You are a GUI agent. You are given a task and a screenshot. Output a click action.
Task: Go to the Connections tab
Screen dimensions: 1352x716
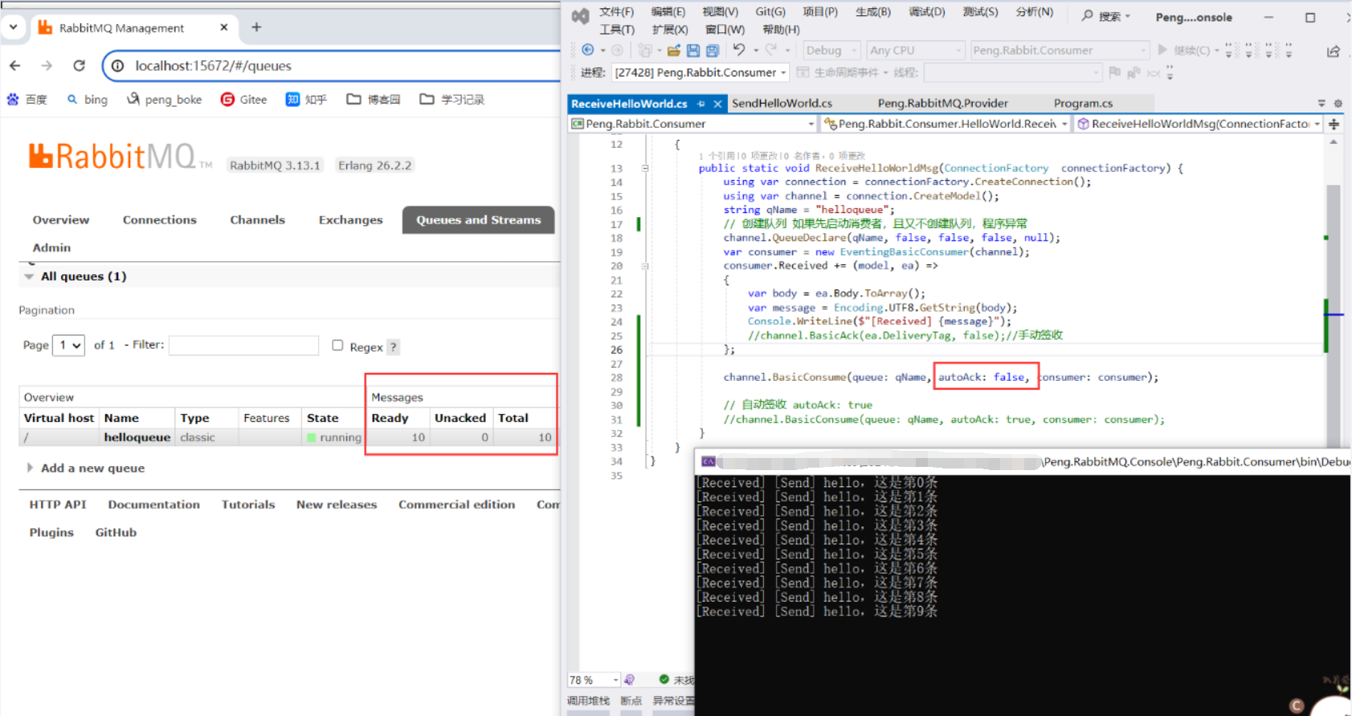[x=160, y=220]
